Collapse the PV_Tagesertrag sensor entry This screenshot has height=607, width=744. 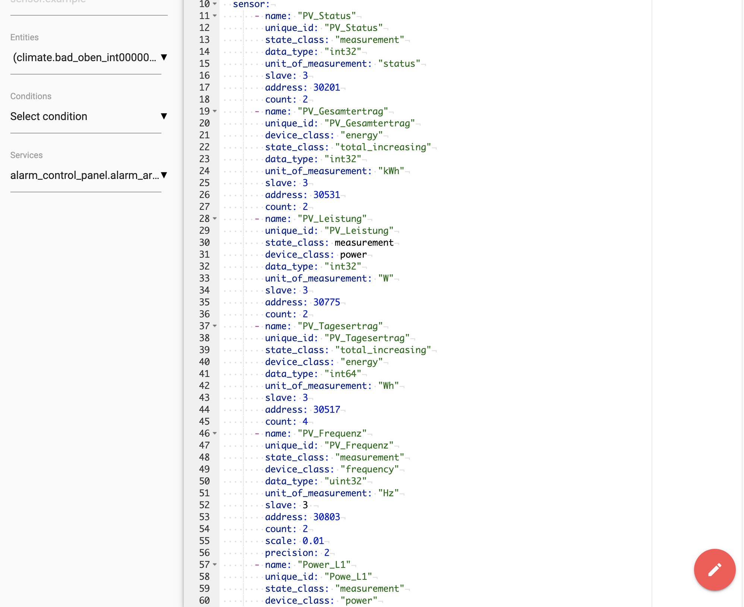(x=214, y=326)
